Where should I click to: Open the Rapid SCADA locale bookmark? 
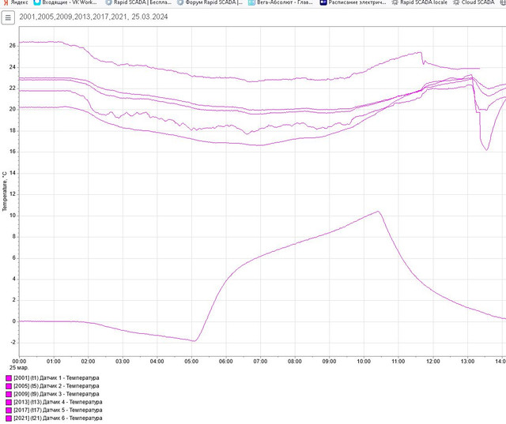pos(419,2)
